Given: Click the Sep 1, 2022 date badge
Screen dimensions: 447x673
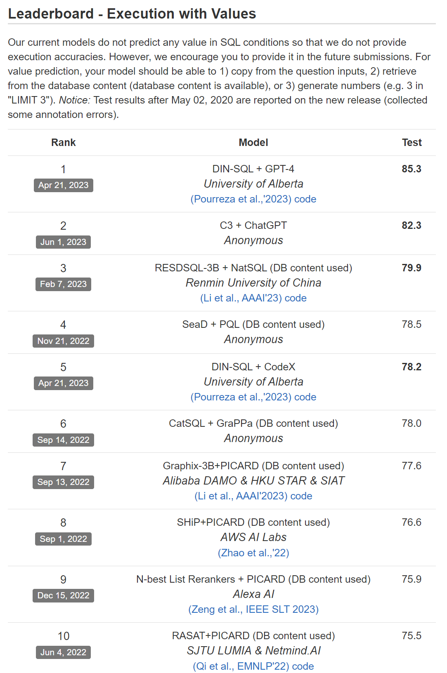Looking at the screenshot, I should coord(64,539).
